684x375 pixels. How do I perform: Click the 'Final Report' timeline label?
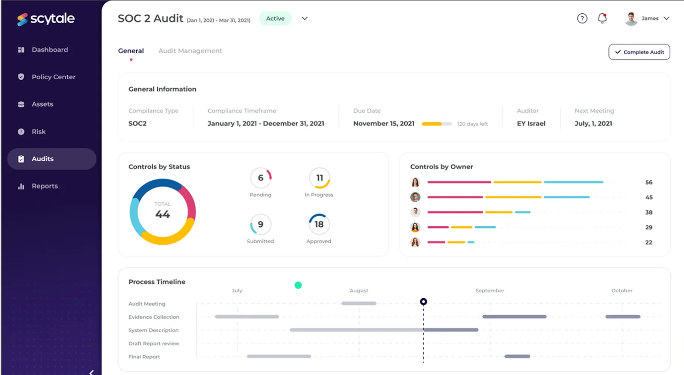tap(144, 357)
